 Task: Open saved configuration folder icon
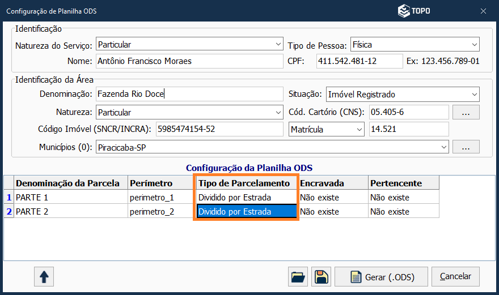(298, 277)
